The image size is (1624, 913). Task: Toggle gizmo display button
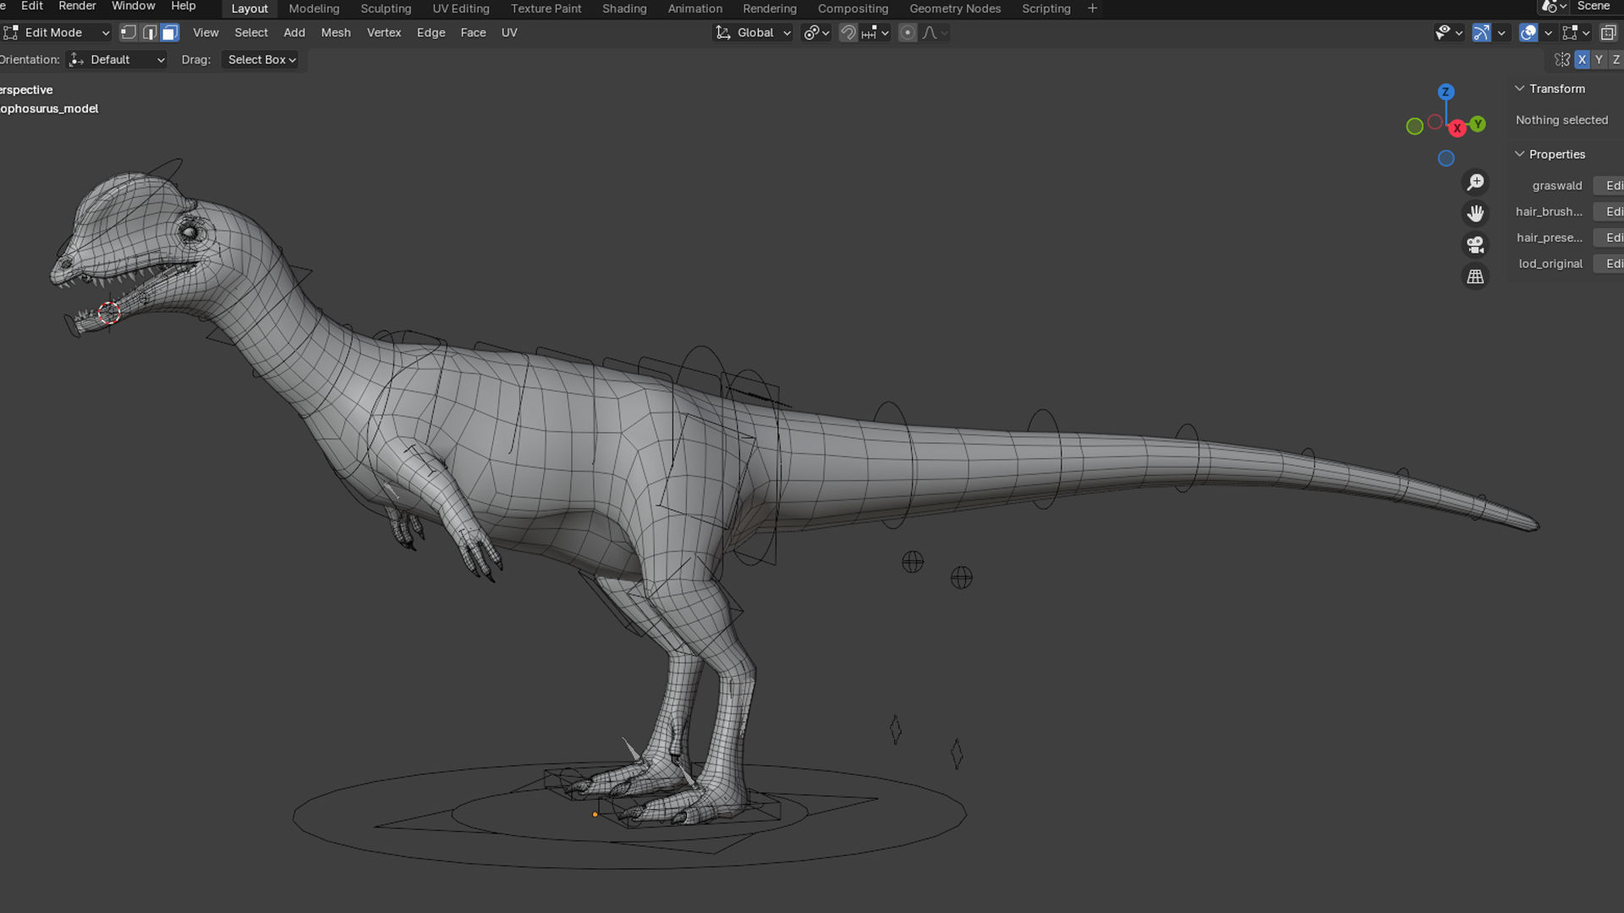pyautogui.click(x=1481, y=33)
